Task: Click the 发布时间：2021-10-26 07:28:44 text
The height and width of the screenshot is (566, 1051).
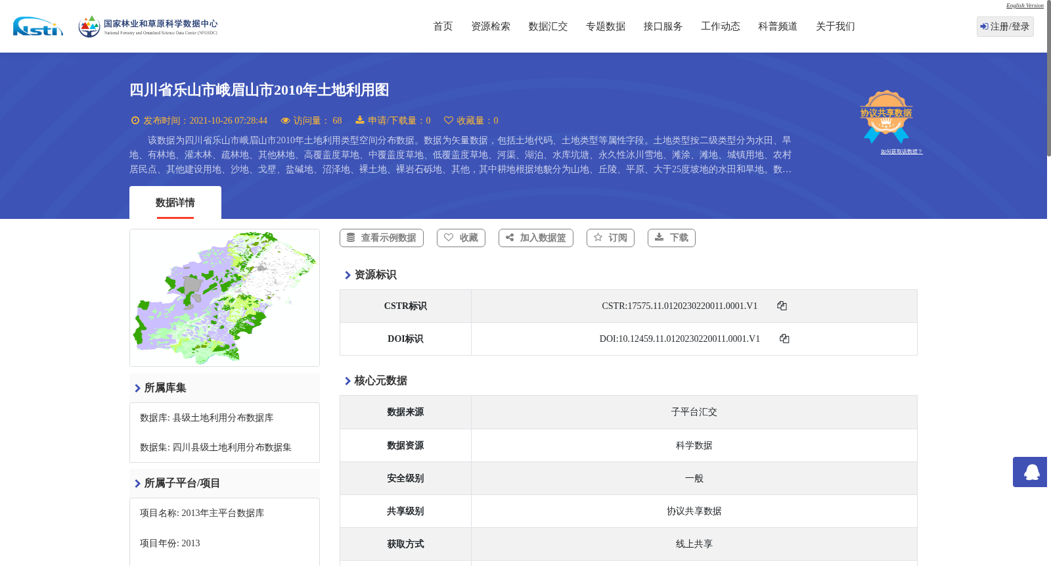Action: pyautogui.click(x=205, y=121)
